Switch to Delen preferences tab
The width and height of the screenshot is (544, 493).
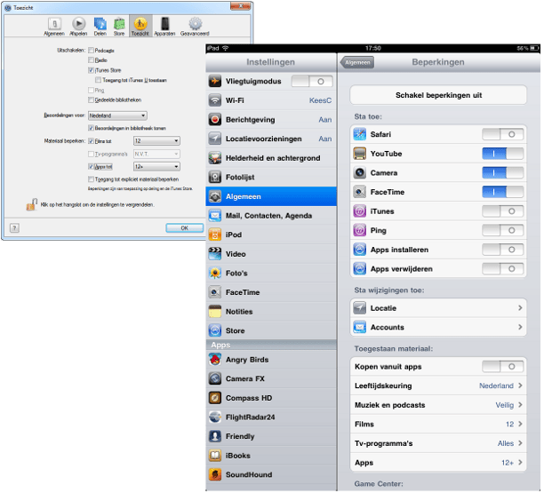pos(100,27)
